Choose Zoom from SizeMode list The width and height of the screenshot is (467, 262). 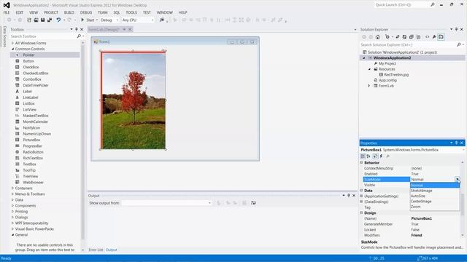[435, 207]
